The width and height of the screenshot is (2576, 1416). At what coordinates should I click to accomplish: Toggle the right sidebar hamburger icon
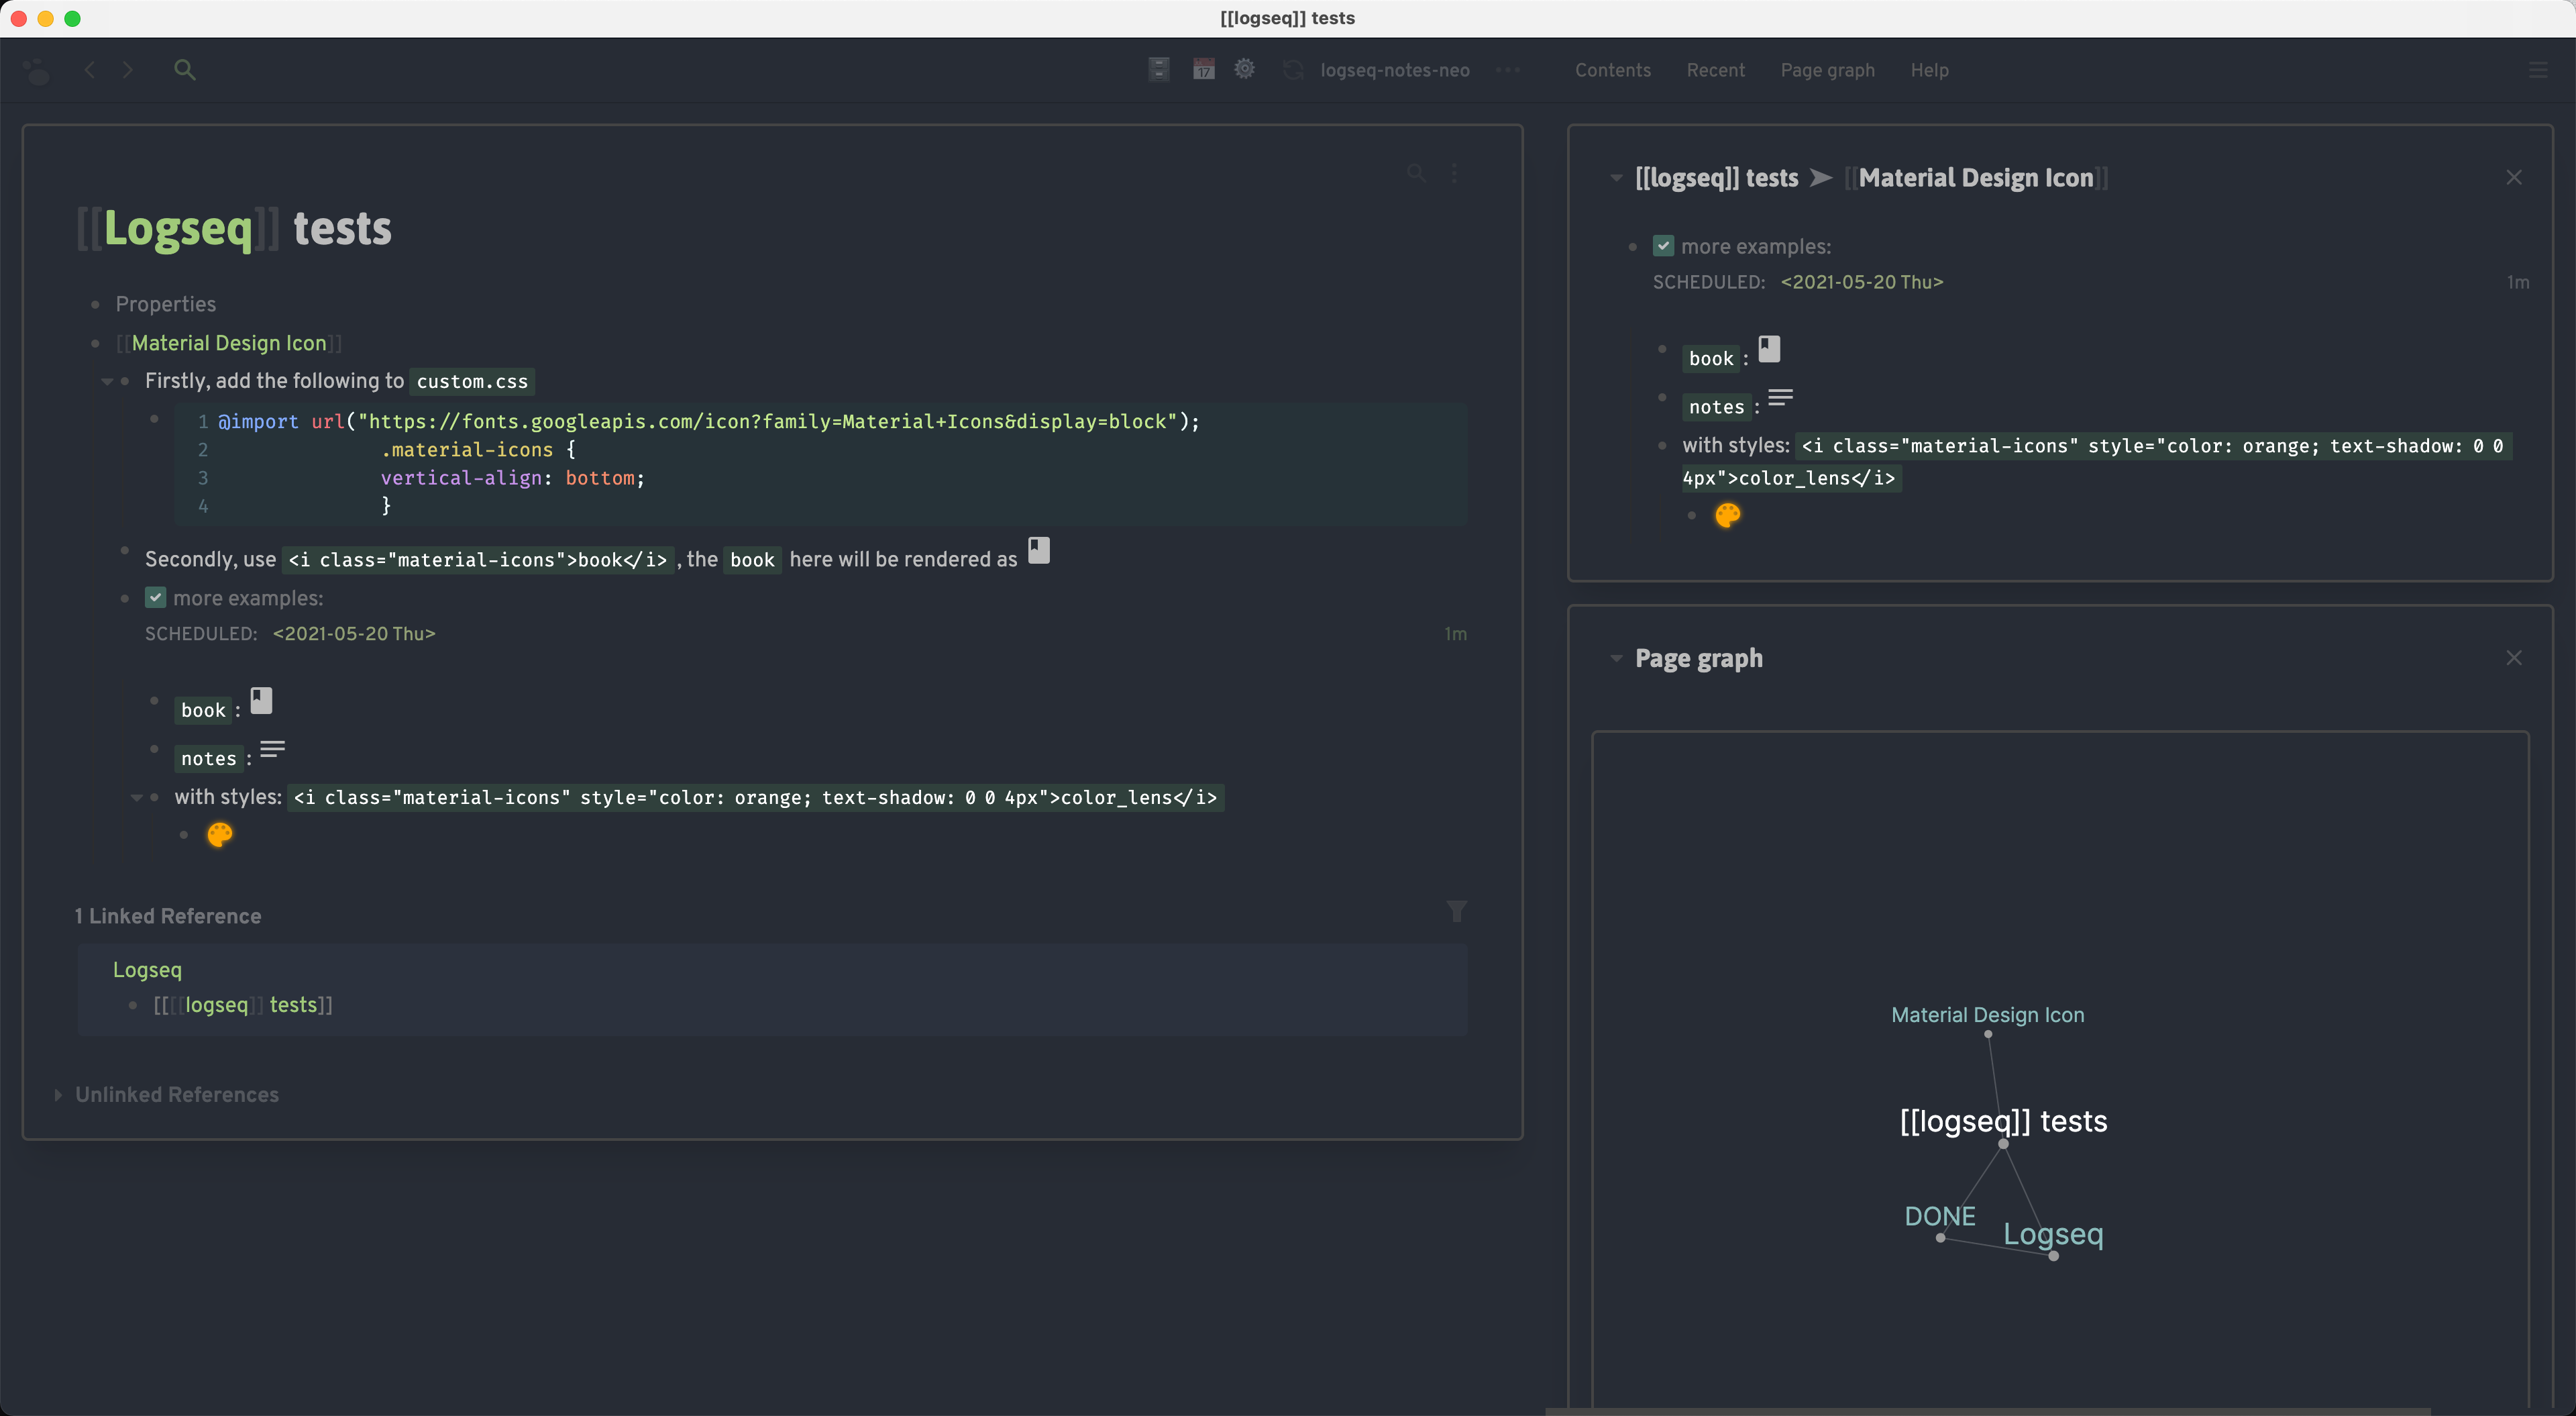[x=2538, y=70]
